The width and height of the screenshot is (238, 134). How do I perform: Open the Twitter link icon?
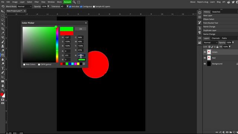233,2
